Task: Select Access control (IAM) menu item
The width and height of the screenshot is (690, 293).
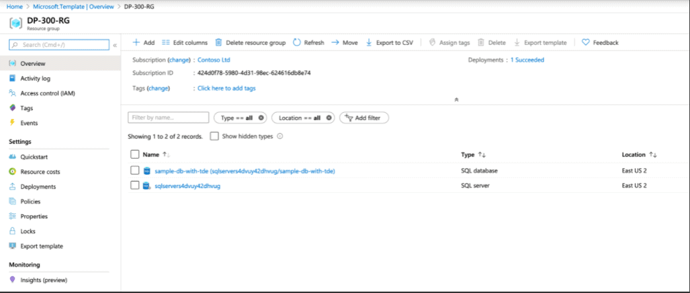Action: [47, 93]
